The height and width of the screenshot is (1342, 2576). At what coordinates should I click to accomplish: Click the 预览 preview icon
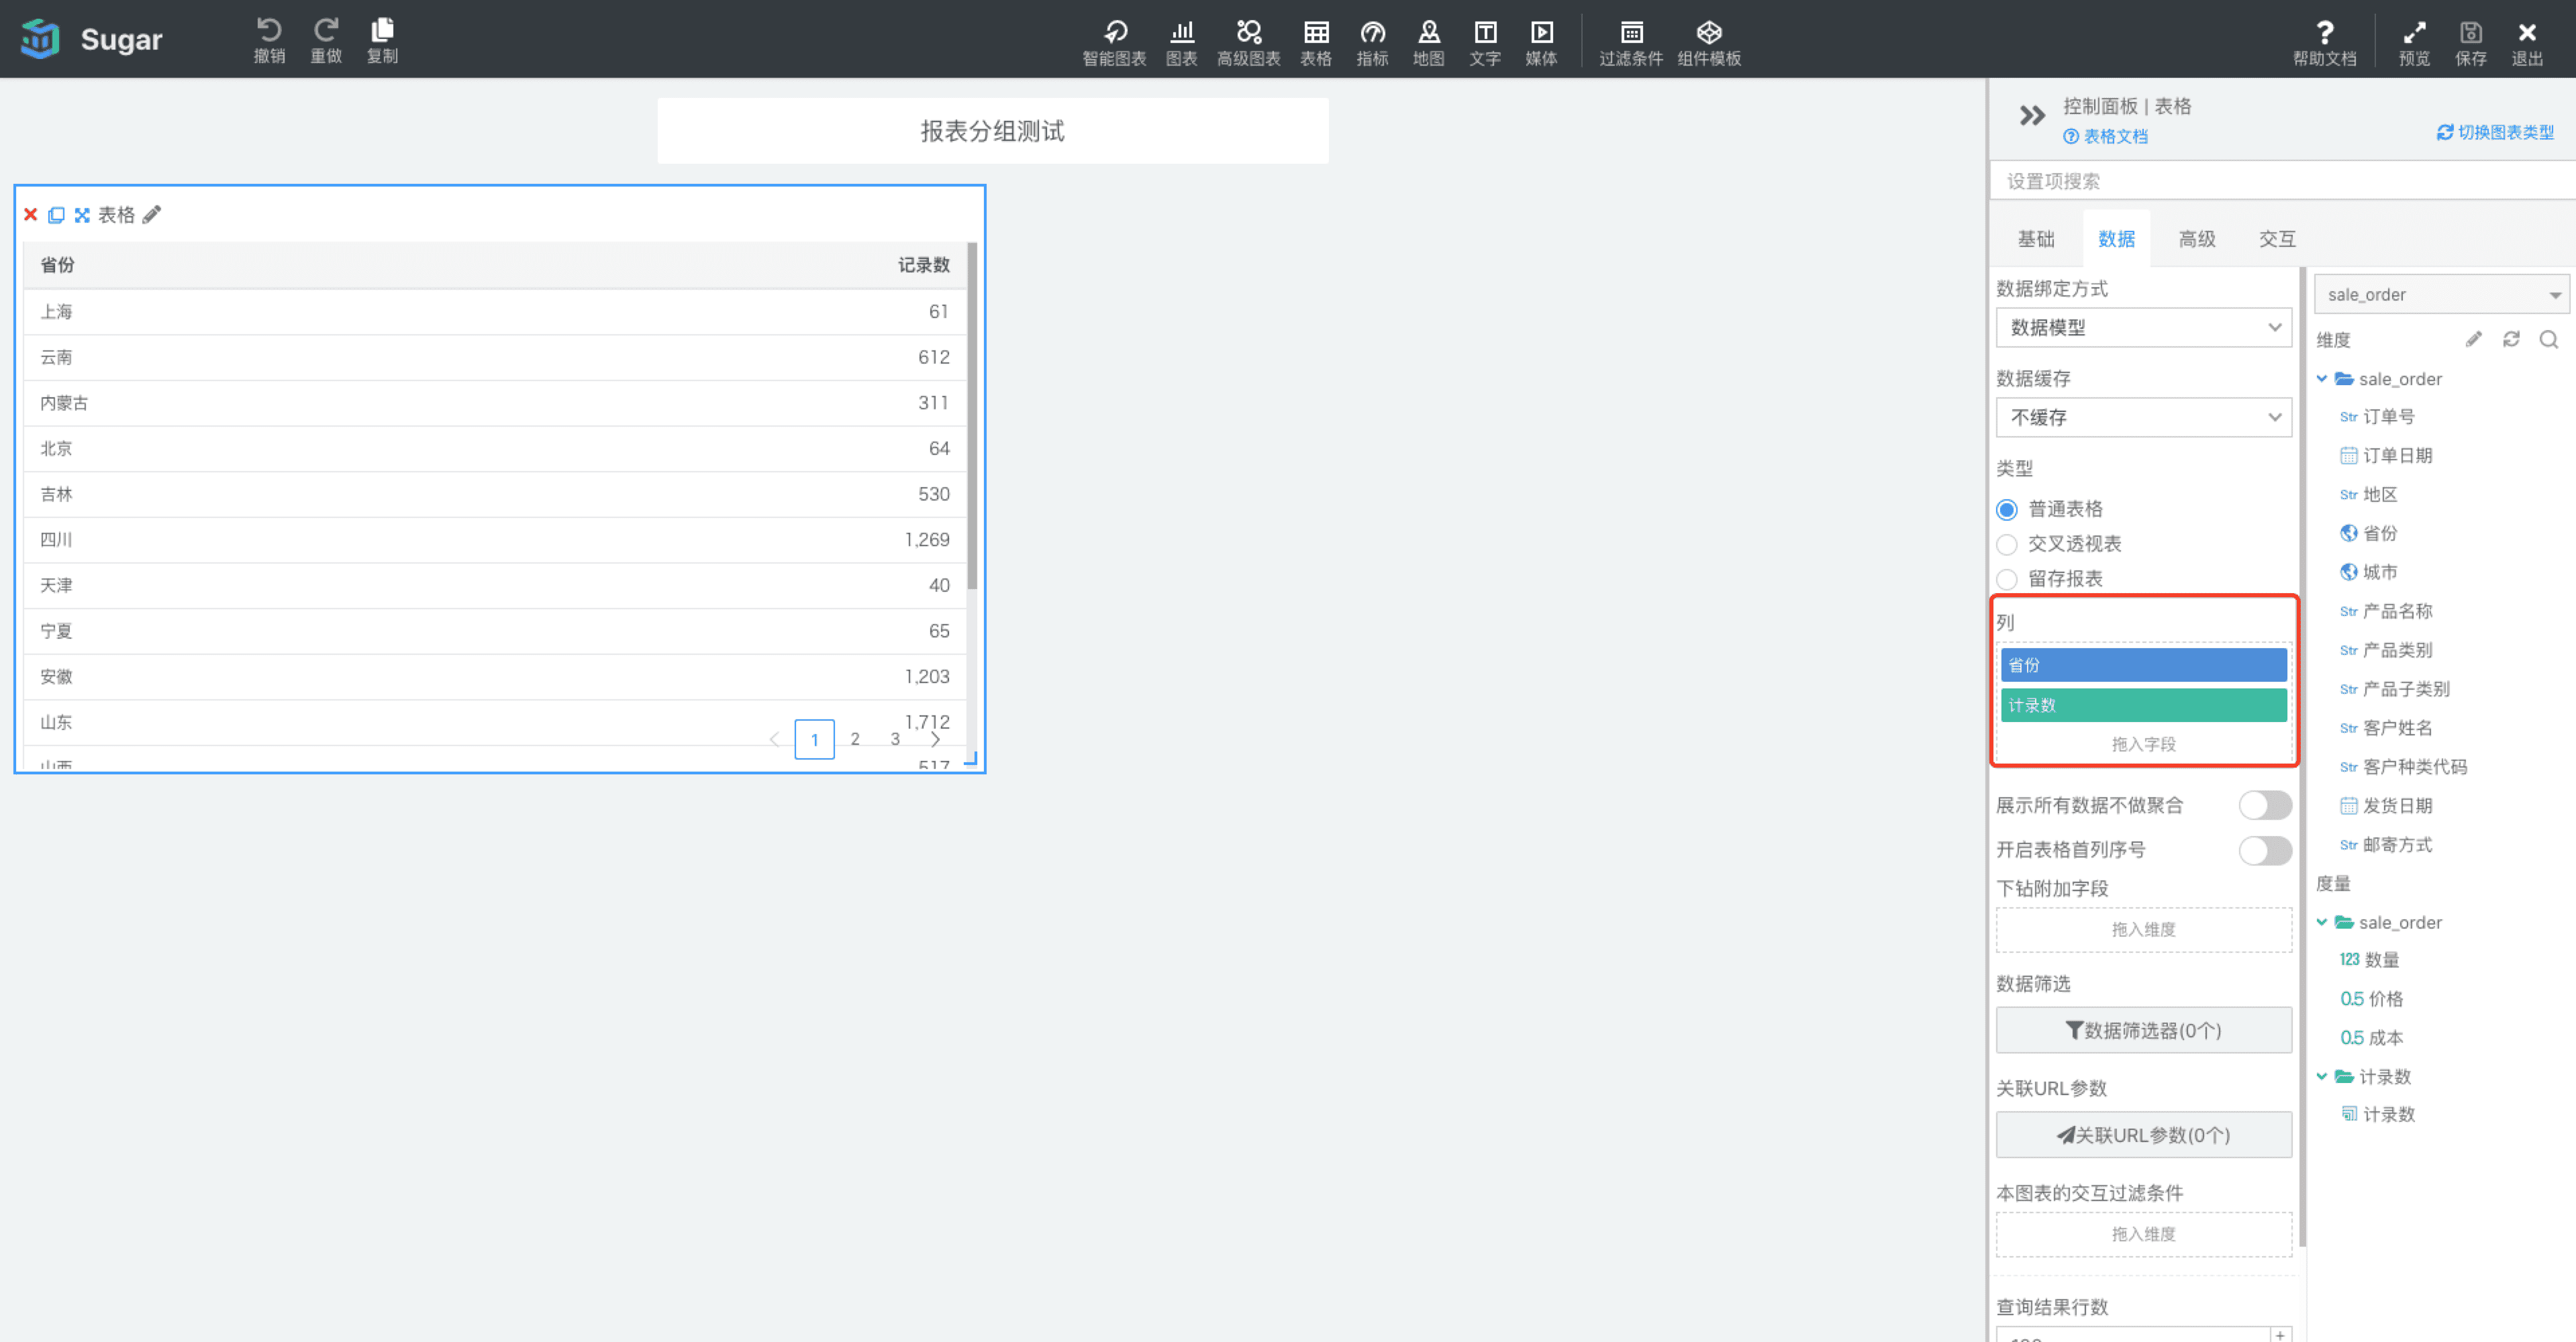click(x=2414, y=43)
